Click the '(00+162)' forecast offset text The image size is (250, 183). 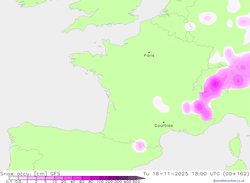click(x=236, y=174)
